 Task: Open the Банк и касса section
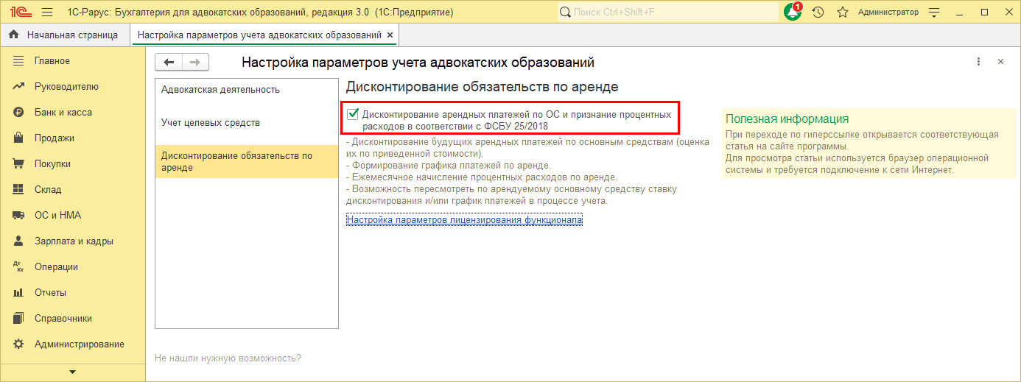pyautogui.click(x=63, y=113)
